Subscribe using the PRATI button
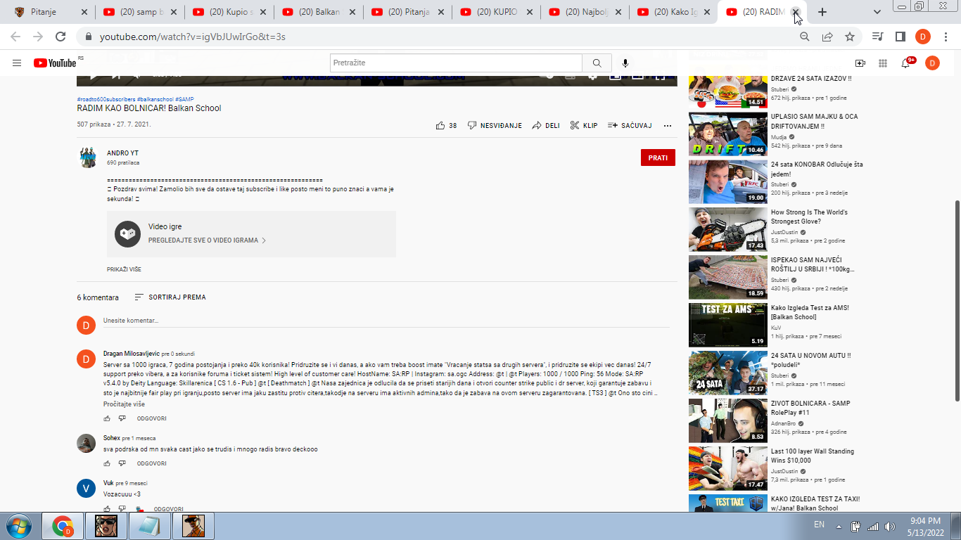The image size is (961, 540). (658, 157)
